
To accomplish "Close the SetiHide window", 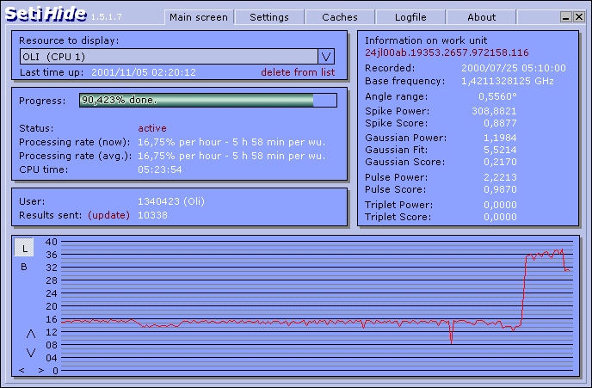I will (x=579, y=17).
